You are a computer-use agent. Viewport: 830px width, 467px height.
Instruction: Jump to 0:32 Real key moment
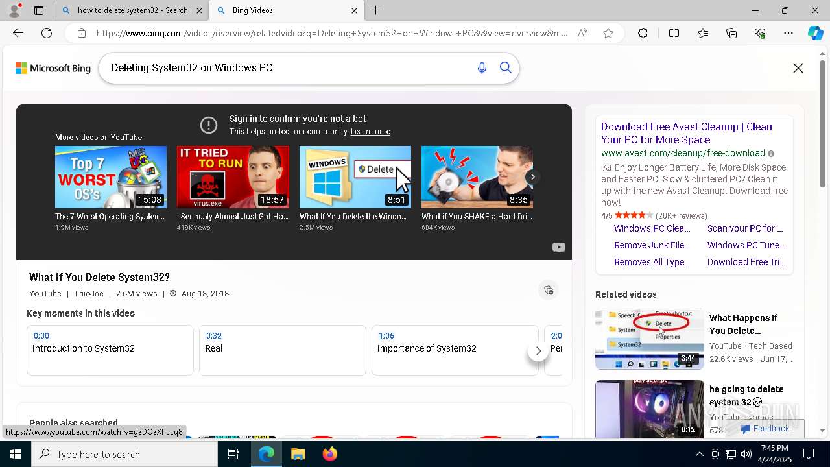click(x=283, y=350)
